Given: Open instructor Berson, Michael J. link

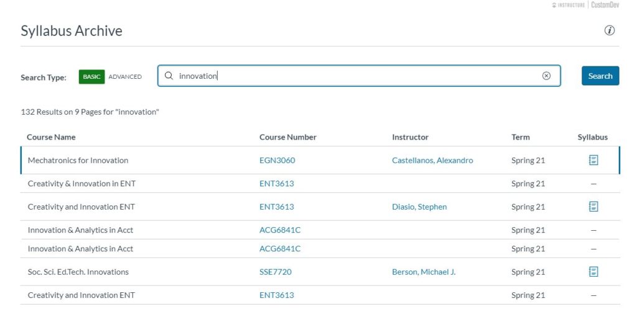Looking at the screenshot, I should pos(424,272).
